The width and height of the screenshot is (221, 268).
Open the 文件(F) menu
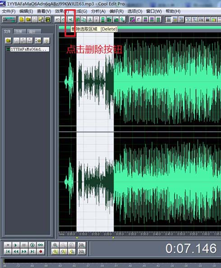(9, 11)
